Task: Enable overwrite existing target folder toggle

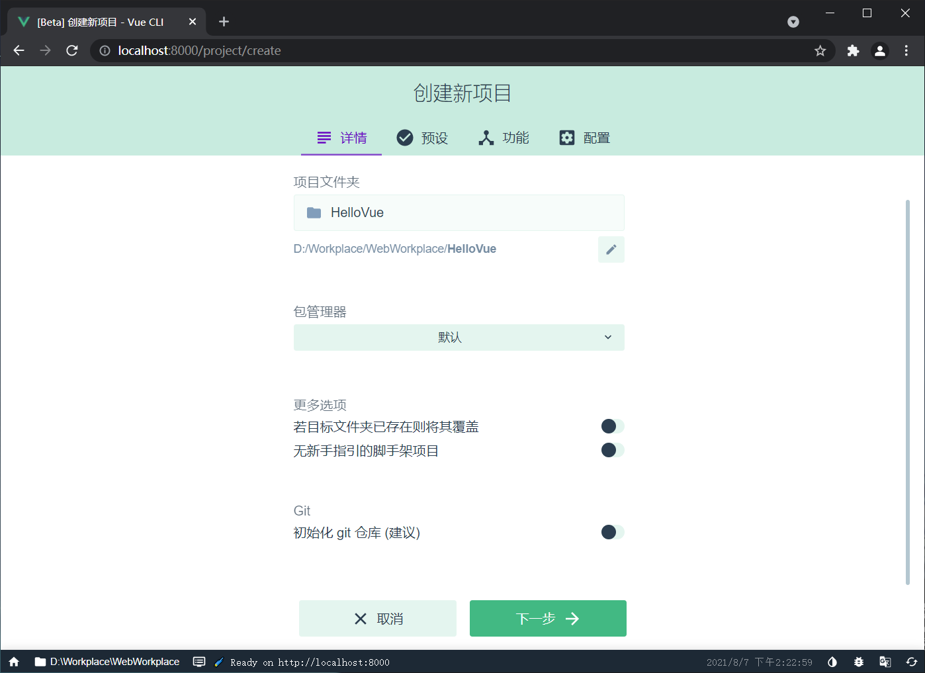Action: pyautogui.click(x=612, y=426)
